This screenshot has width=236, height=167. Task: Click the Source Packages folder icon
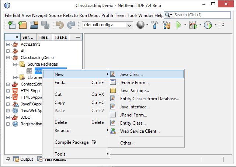[x=22, y=64]
